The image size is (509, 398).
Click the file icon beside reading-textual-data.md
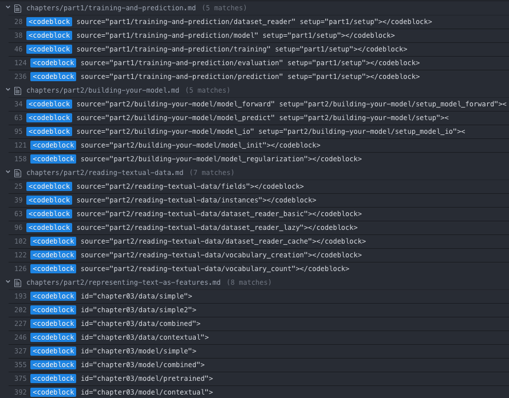coord(19,173)
